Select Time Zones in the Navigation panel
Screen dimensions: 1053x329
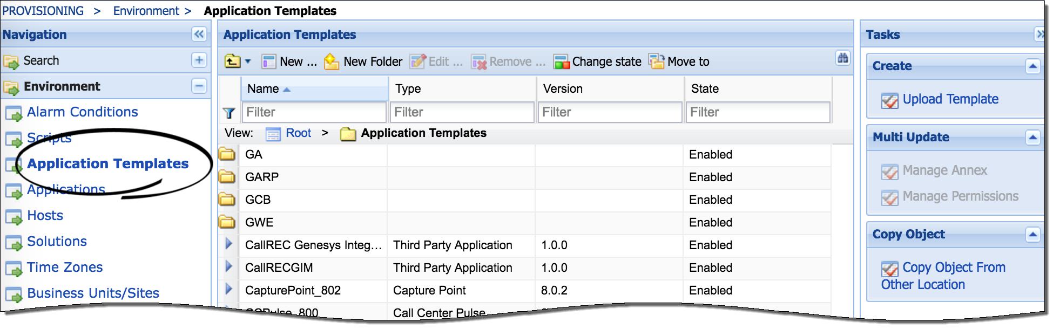(x=64, y=267)
